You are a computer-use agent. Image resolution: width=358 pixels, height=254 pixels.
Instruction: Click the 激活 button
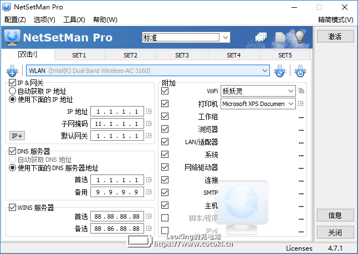(x=335, y=36)
